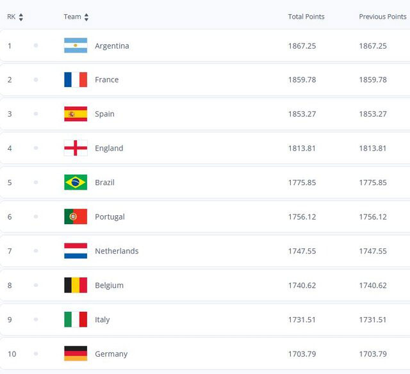410x374 pixels.
Task: Click the Total Points column header
Action: [x=306, y=17]
